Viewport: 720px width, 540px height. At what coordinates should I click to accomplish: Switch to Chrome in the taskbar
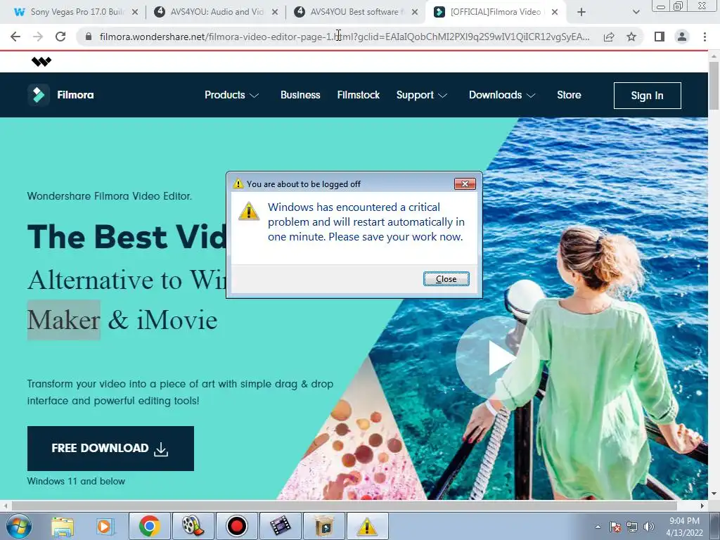tap(149, 526)
